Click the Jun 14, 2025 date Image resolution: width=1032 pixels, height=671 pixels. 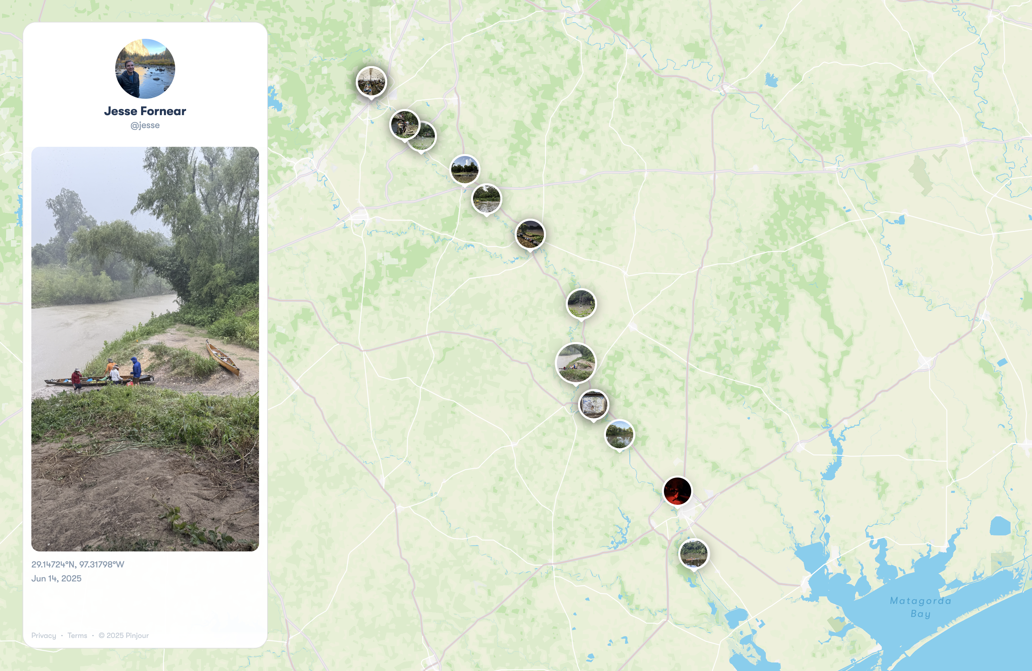click(x=56, y=578)
